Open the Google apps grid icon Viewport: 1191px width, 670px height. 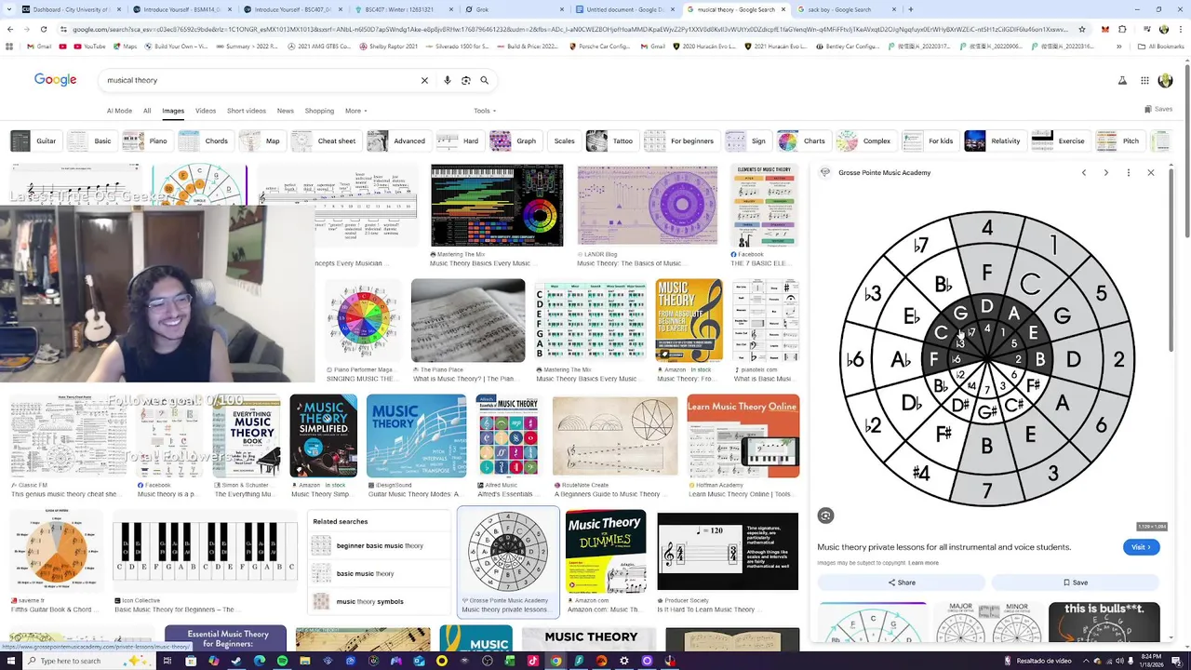1144,81
